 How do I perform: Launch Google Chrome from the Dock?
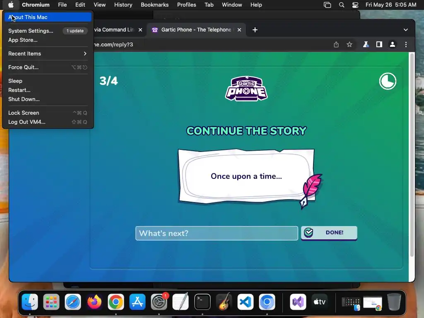[x=116, y=302]
